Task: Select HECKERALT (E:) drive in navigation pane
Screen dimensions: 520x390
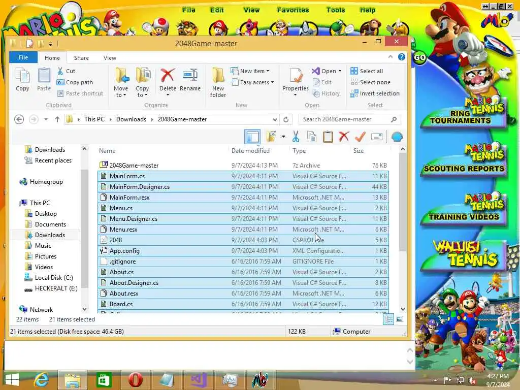Action: (56, 288)
